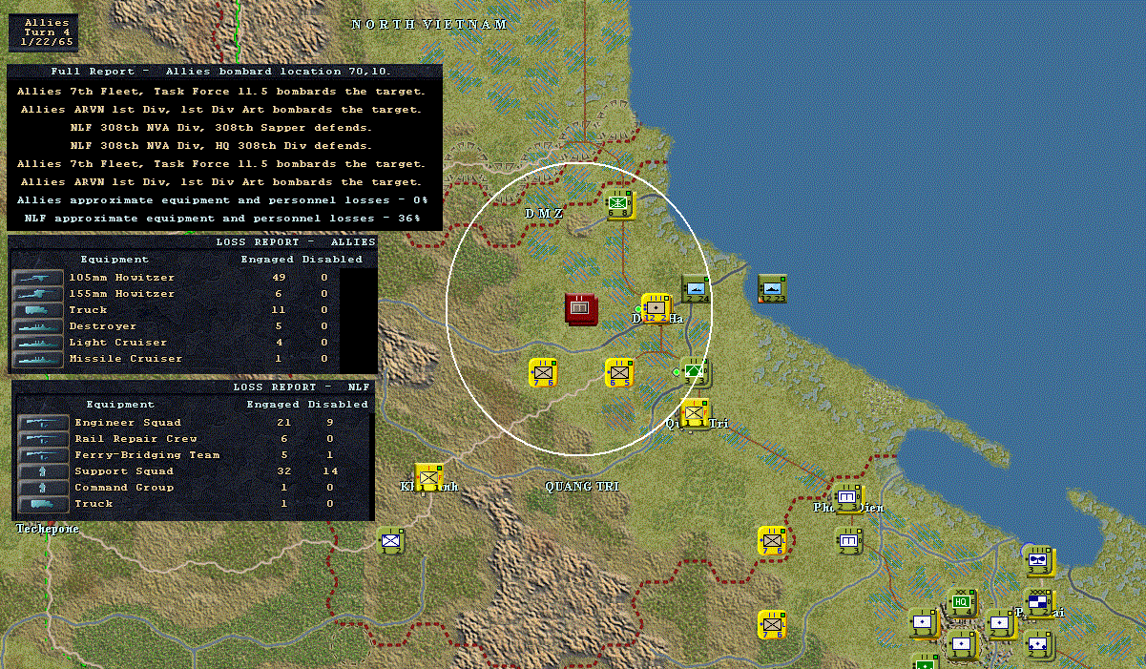Click the Allies losses 0% report line
Image resolution: width=1146 pixels, height=669 pixels.
tap(223, 200)
